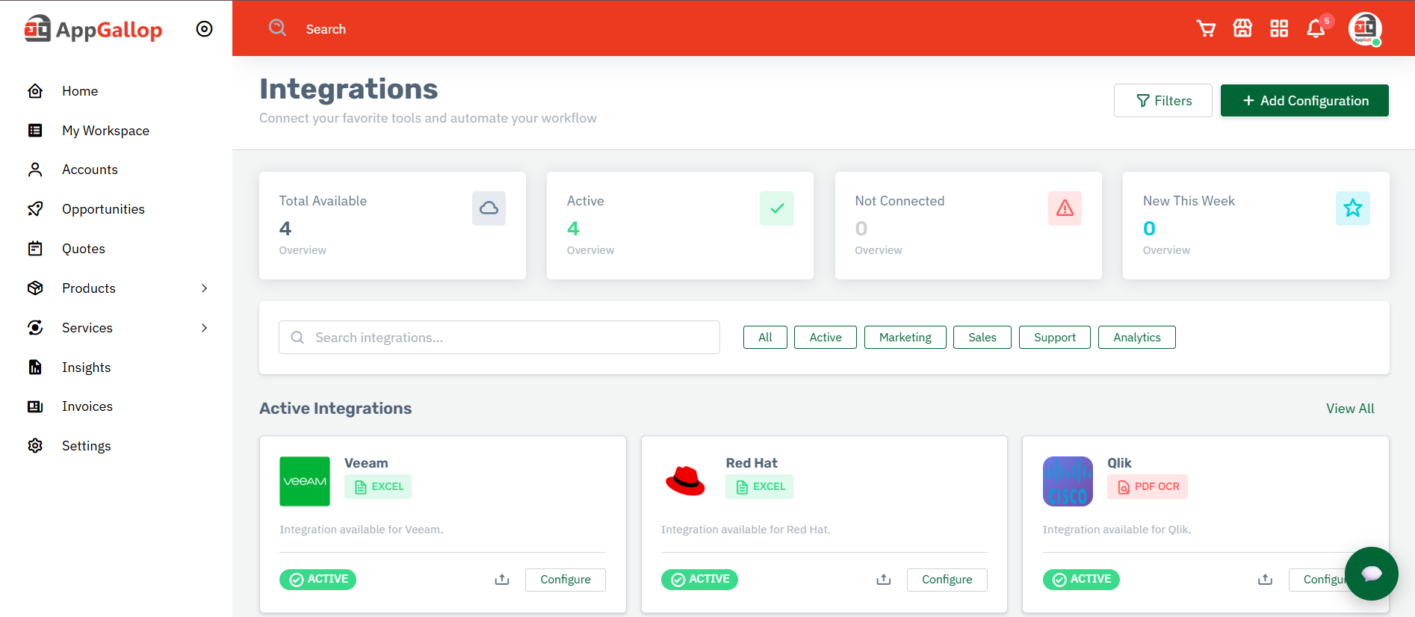Click Configure on the Veeam card

tap(565, 580)
